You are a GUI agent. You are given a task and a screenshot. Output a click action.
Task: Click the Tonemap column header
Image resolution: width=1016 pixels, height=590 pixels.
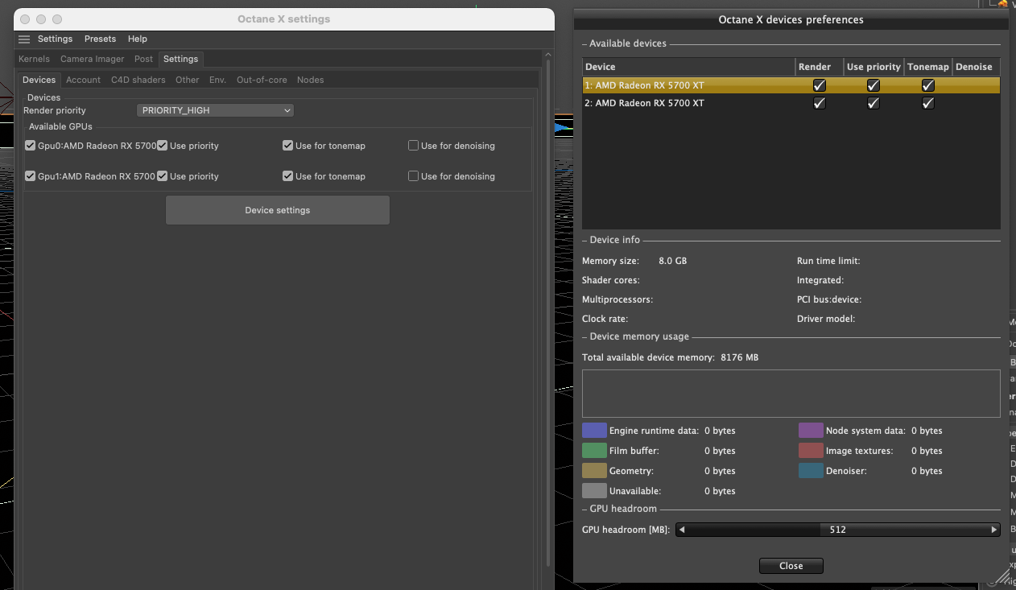tap(928, 67)
